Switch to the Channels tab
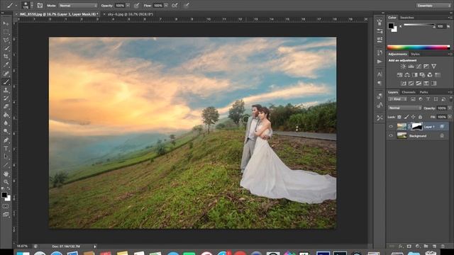 (x=409, y=92)
